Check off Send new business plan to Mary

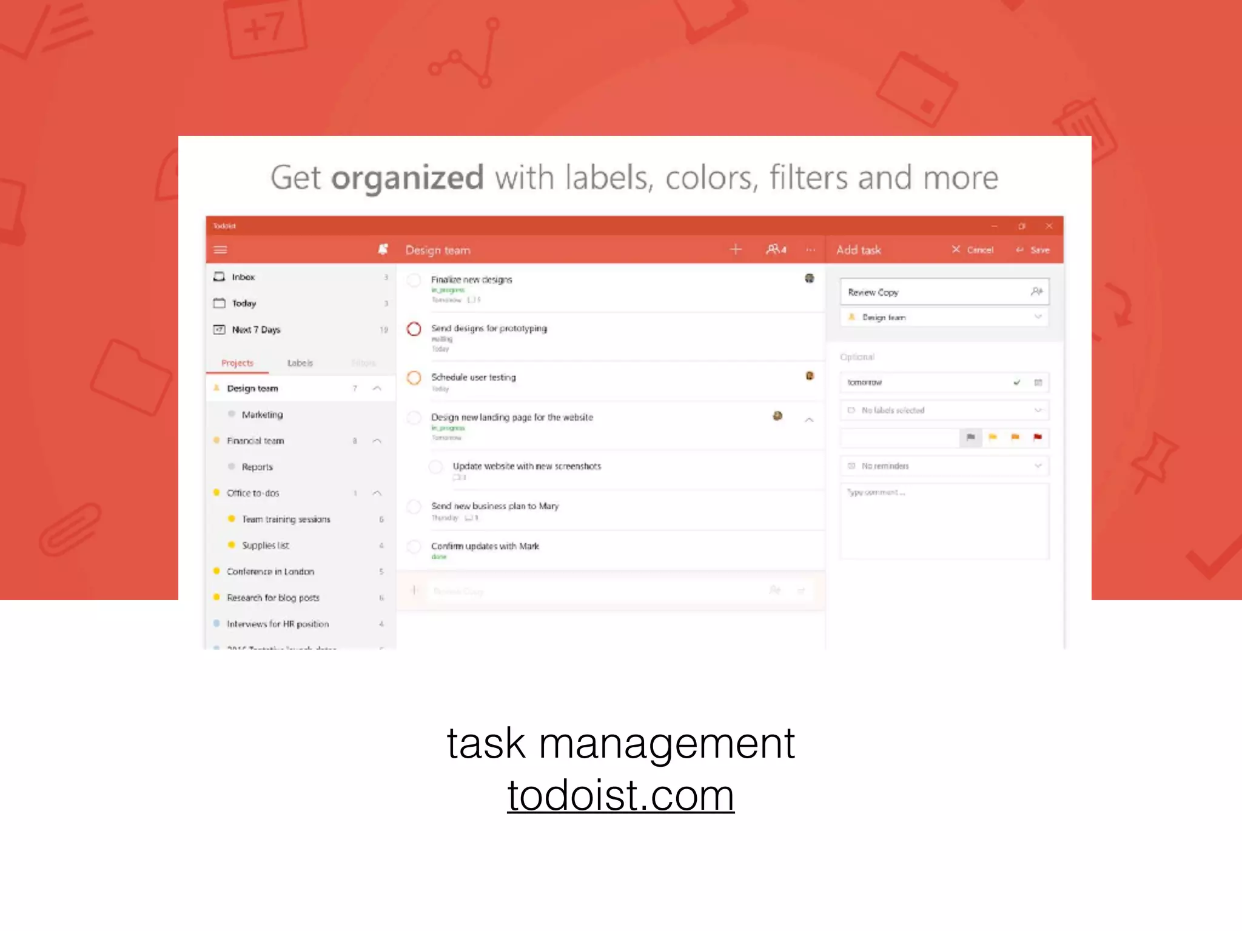[414, 507]
